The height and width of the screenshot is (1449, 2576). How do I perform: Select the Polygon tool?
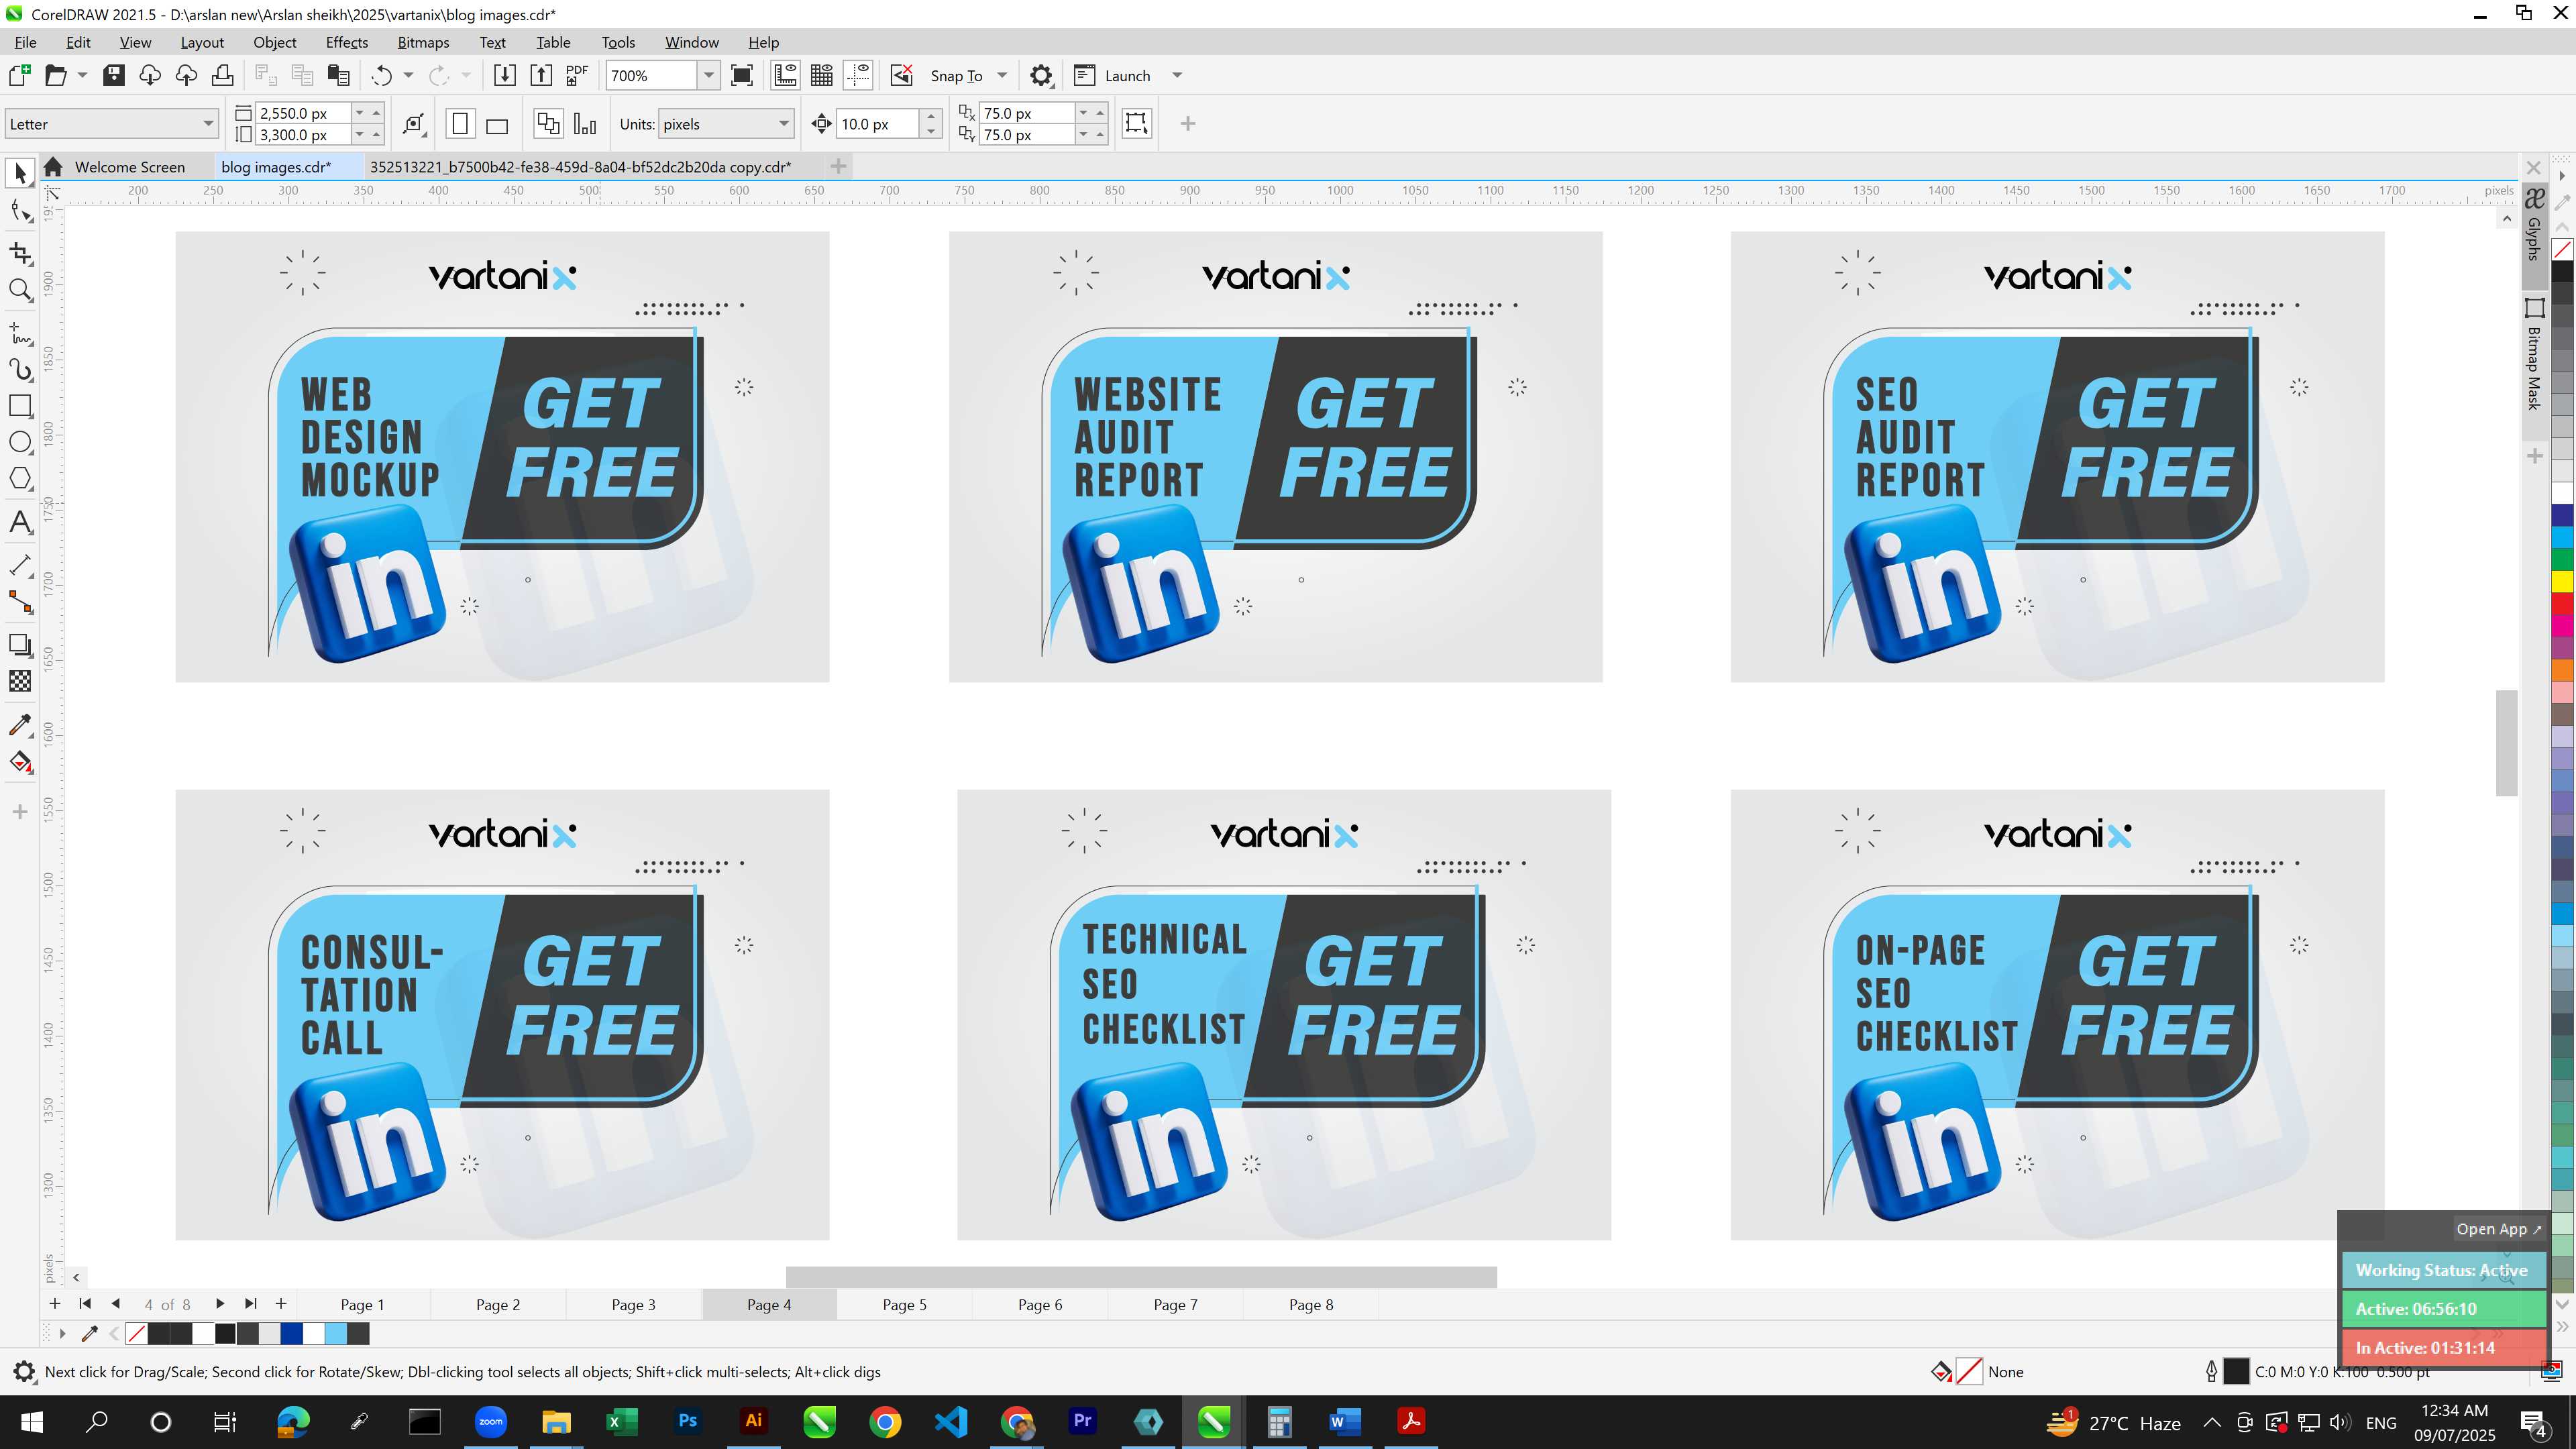20,479
